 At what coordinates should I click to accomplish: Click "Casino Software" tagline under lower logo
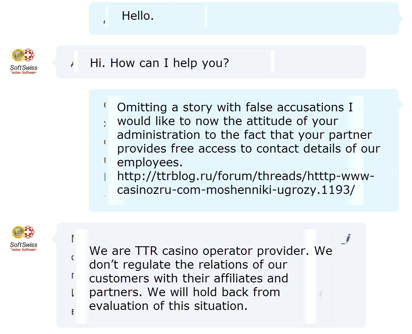pos(24,250)
